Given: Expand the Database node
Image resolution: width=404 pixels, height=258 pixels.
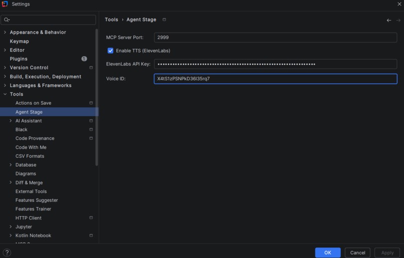Looking at the screenshot, I should click(11, 164).
